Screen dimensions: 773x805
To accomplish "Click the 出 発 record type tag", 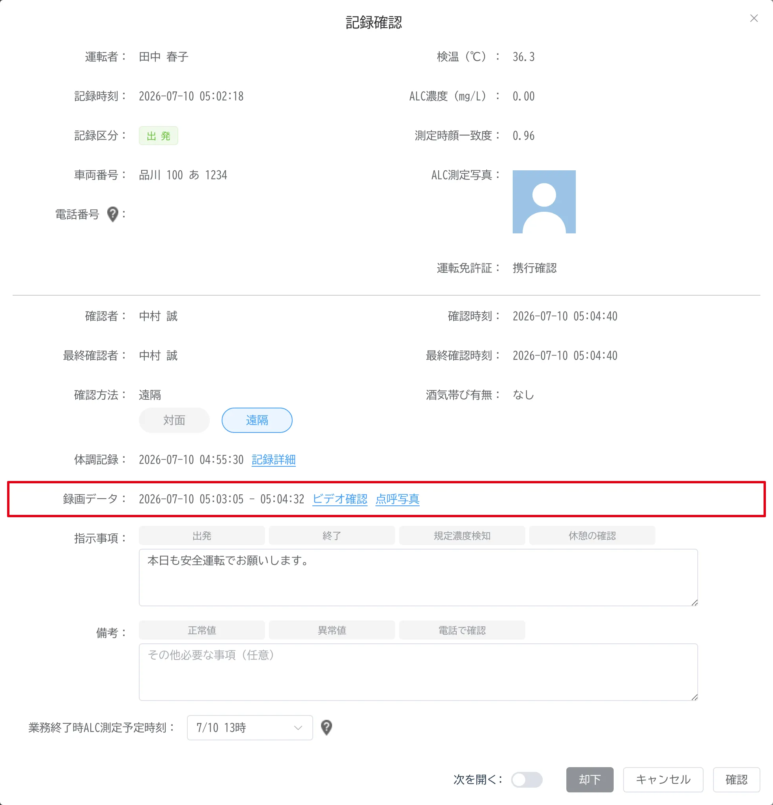I will 158,136.
